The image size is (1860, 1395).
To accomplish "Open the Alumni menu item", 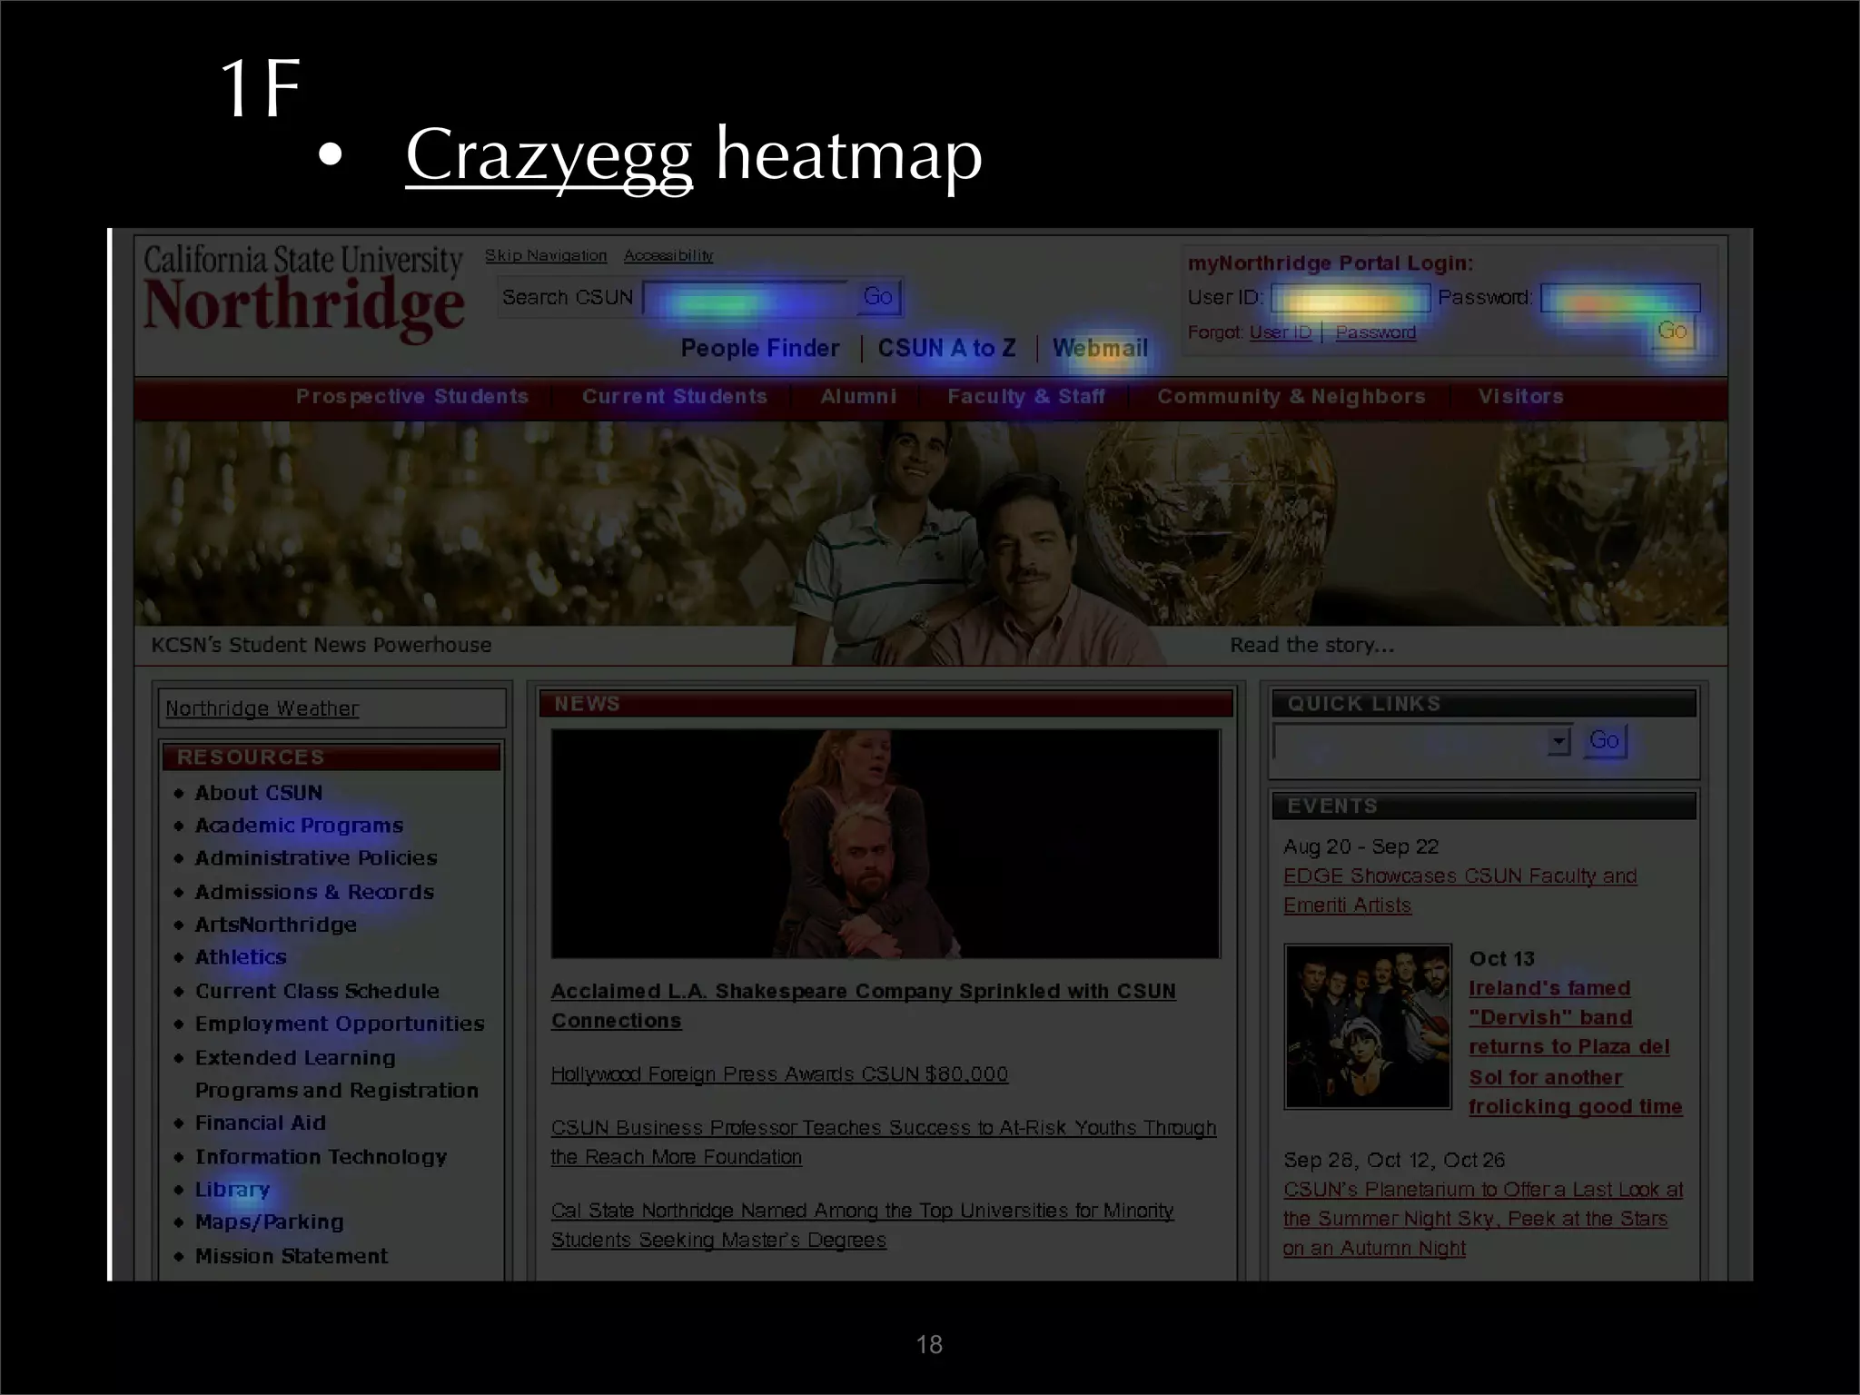I will [858, 397].
